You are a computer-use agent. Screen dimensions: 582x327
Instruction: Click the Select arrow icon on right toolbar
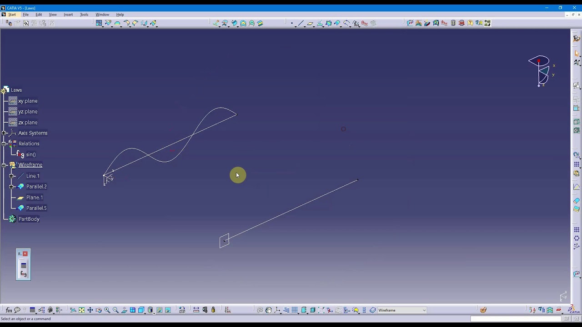click(577, 54)
